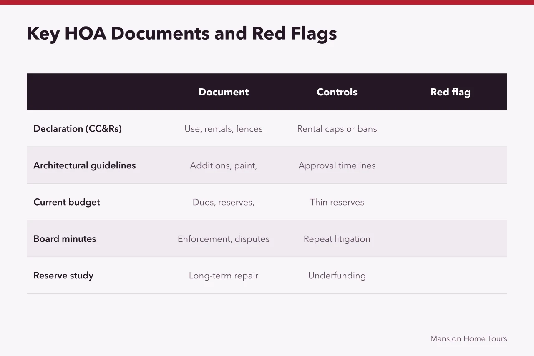The height and width of the screenshot is (356, 534).
Task: Select the 'Architectural guidelines' row label
Action: (x=85, y=165)
